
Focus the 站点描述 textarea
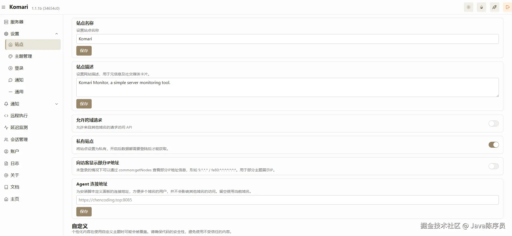point(287,88)
